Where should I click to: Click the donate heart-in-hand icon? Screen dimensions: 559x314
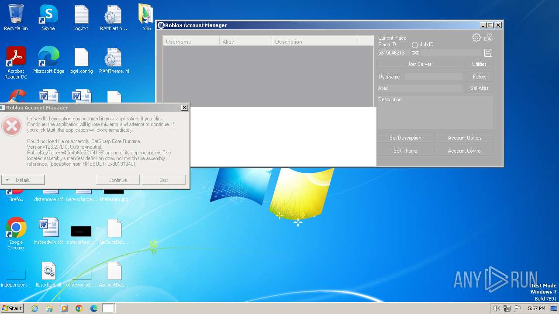[x=489, y=38]
